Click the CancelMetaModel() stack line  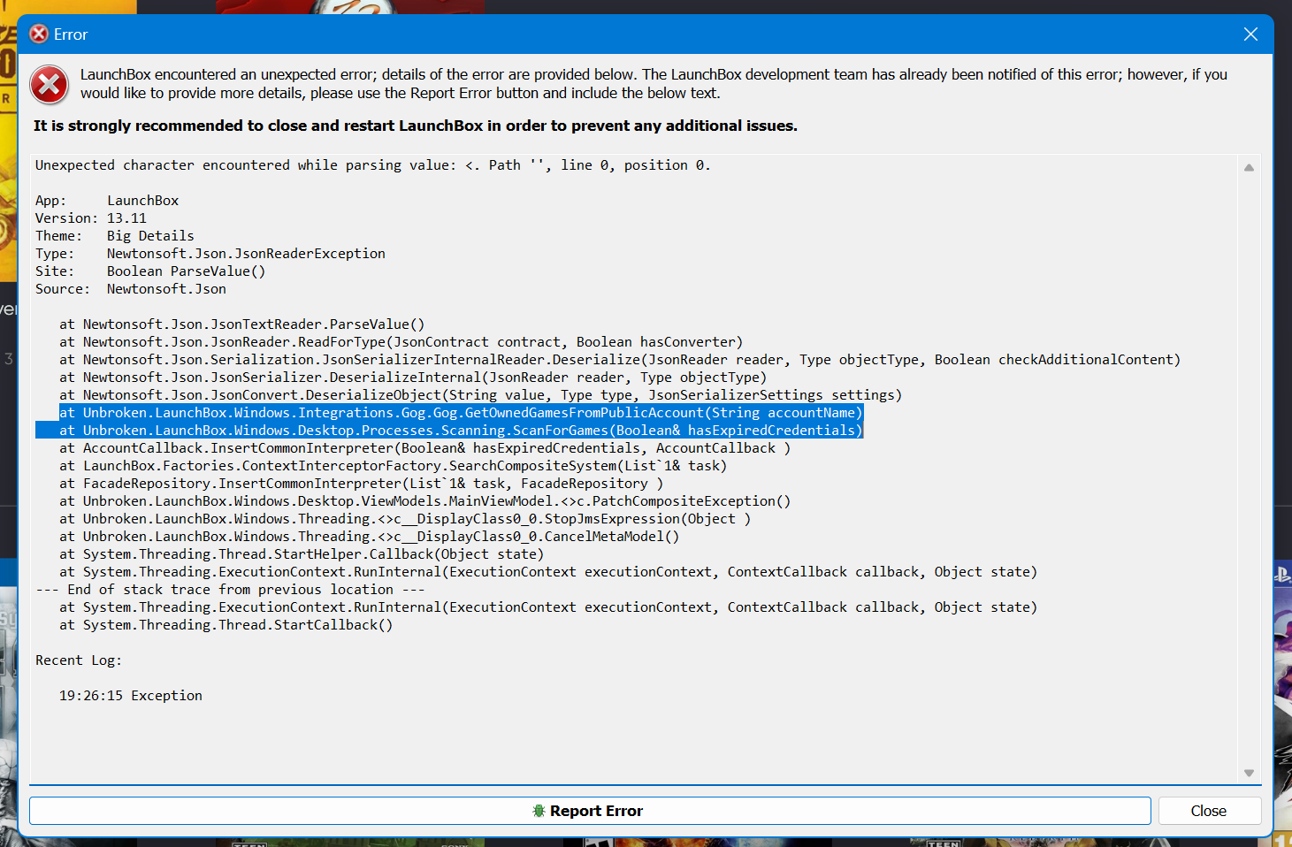coord(370,537)
